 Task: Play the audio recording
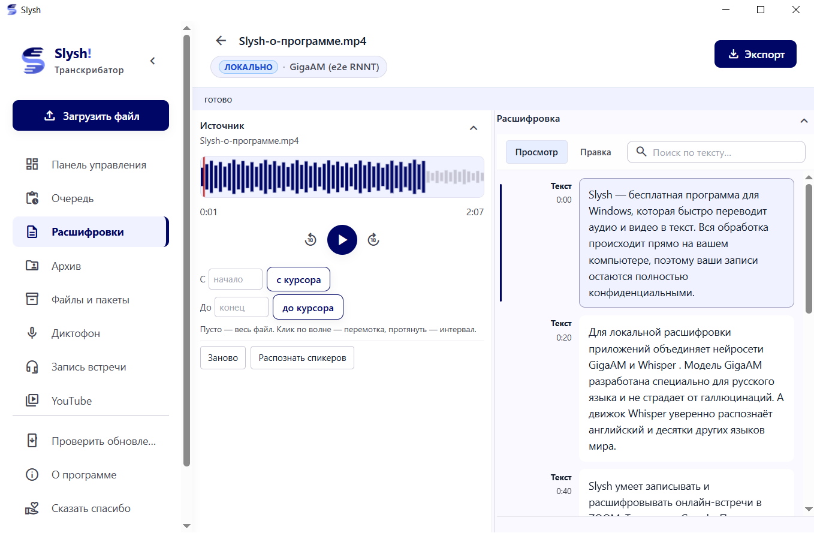coord(342,240)
